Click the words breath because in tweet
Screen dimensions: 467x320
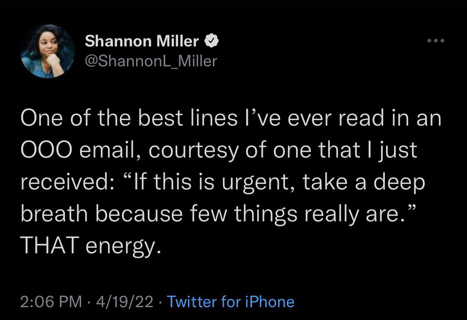102,214
